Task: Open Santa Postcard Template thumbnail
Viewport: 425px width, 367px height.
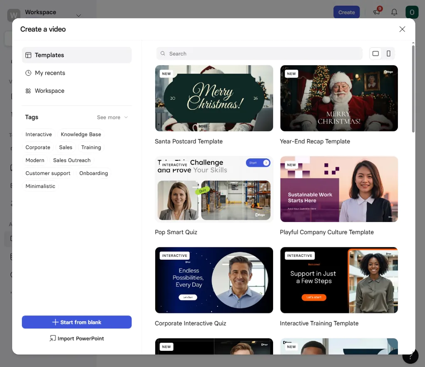Action: [x=214, y=98]
